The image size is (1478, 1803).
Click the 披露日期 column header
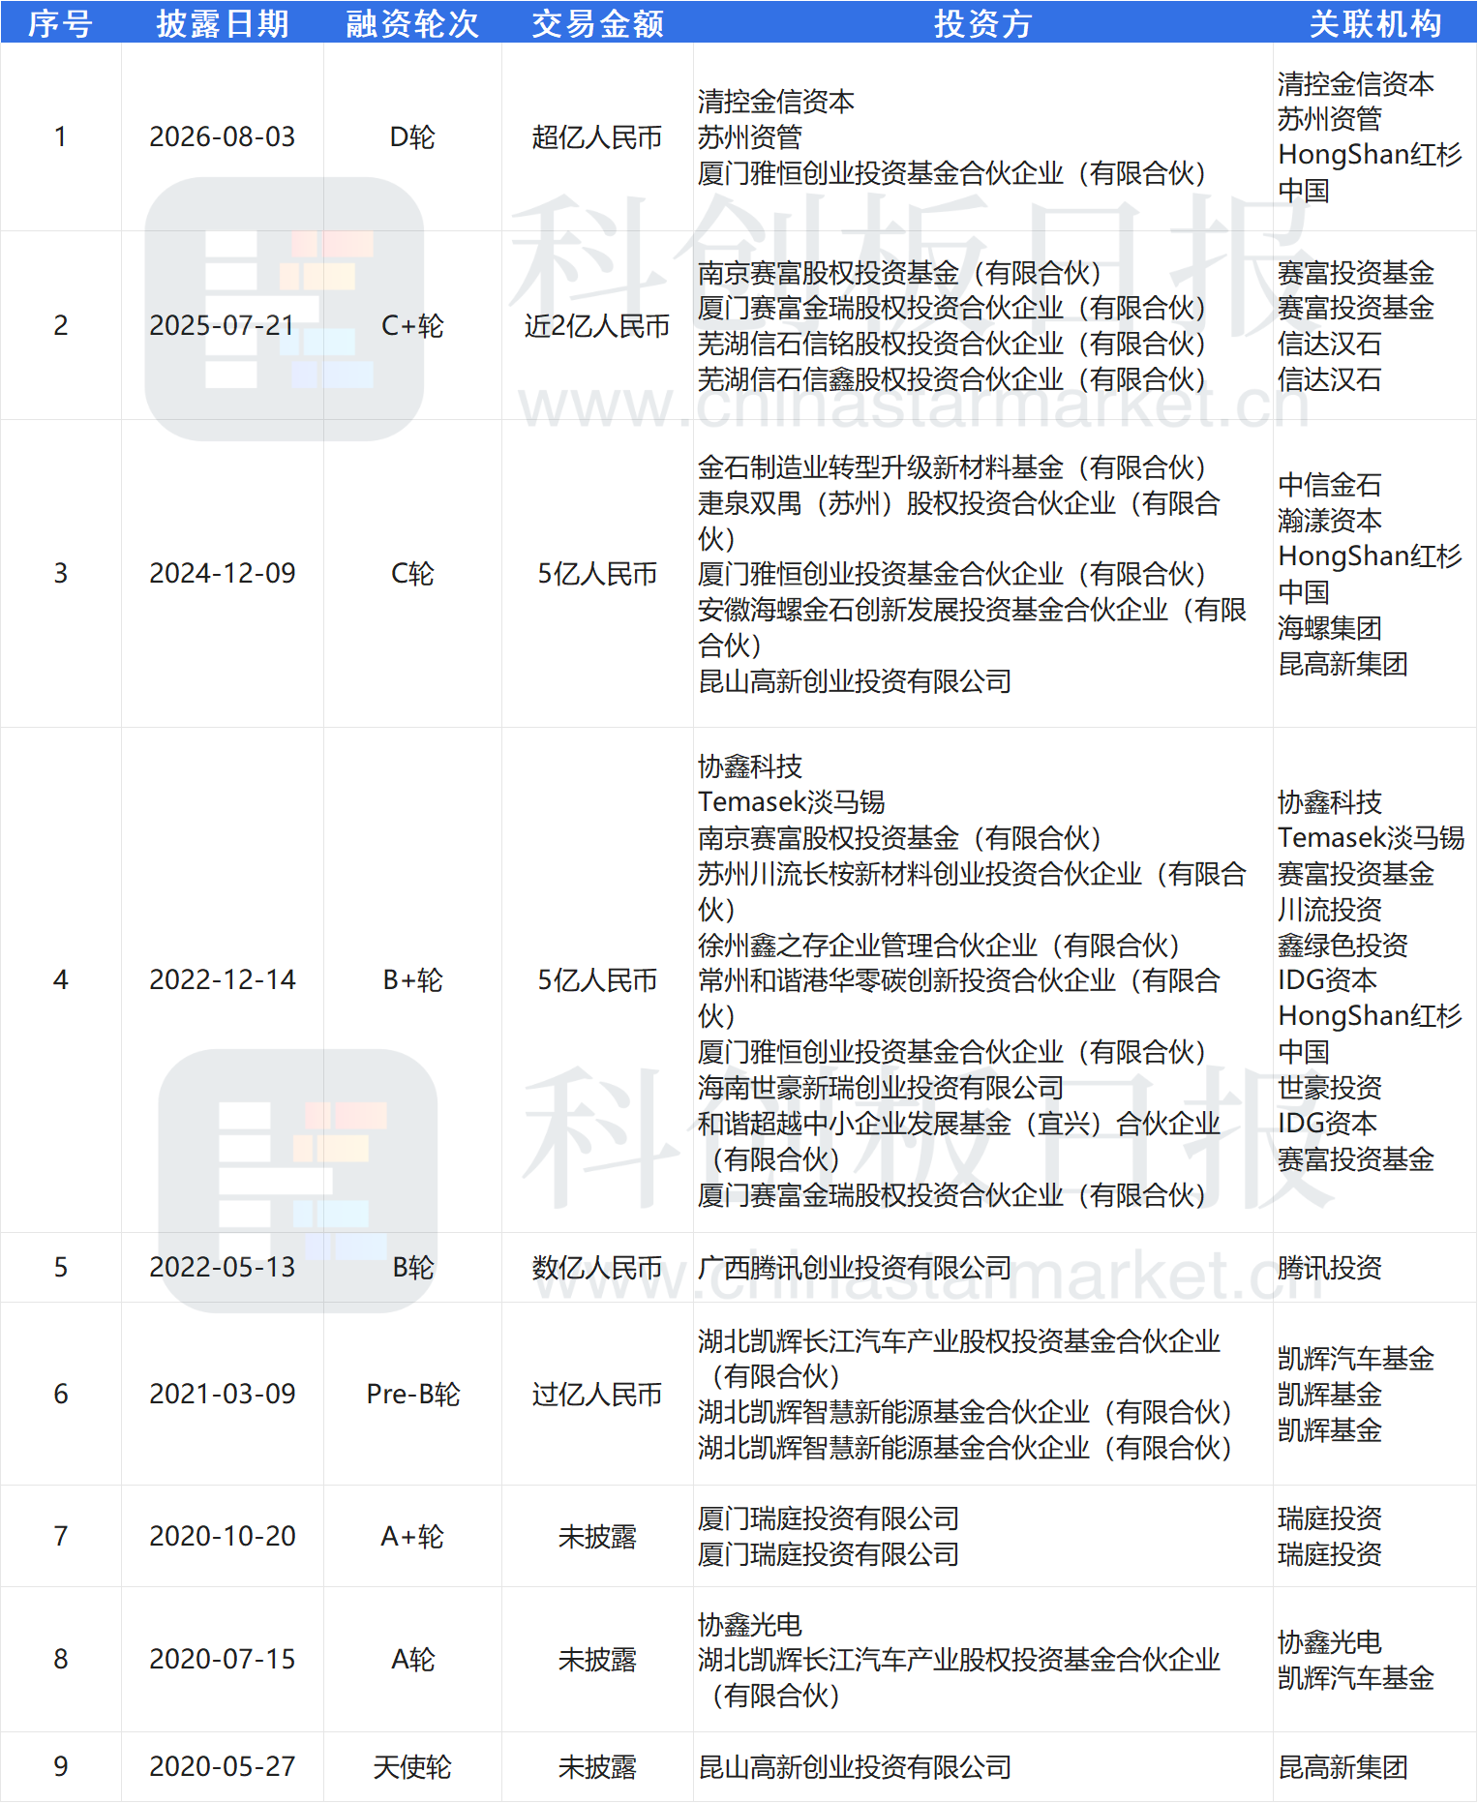coord(223,23)
